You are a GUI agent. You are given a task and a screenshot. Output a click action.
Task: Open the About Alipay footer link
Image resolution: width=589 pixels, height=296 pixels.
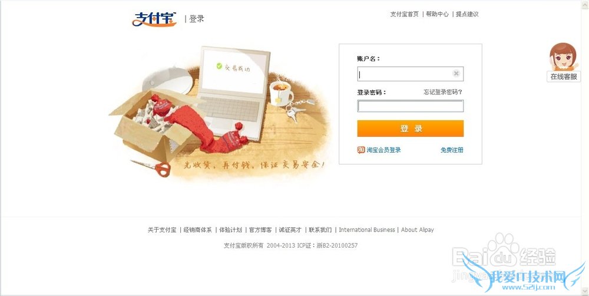[418, 230]
